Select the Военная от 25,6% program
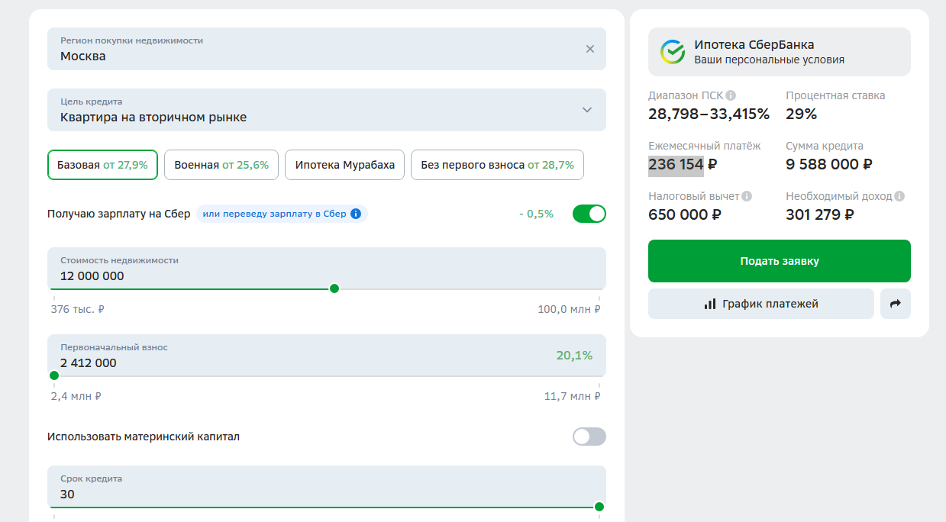946x522 pixels. pyautogui.click(x=221, y=165)
